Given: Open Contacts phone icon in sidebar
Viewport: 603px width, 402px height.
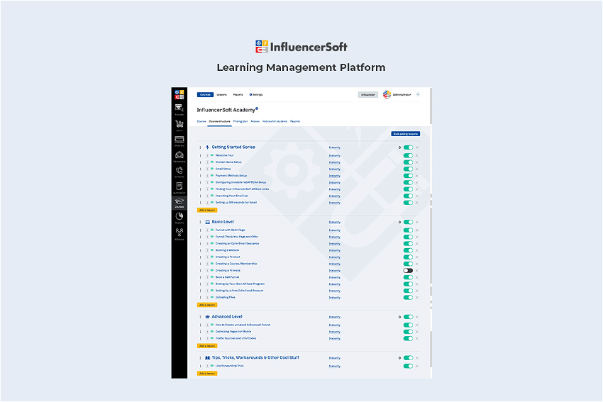Looking at the screenshot, I should (x=179, y=172).
